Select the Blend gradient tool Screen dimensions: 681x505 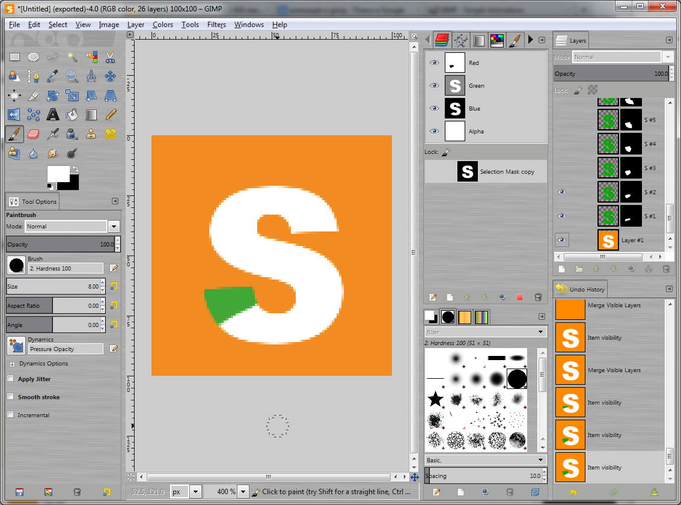click(x=91, y=115)
